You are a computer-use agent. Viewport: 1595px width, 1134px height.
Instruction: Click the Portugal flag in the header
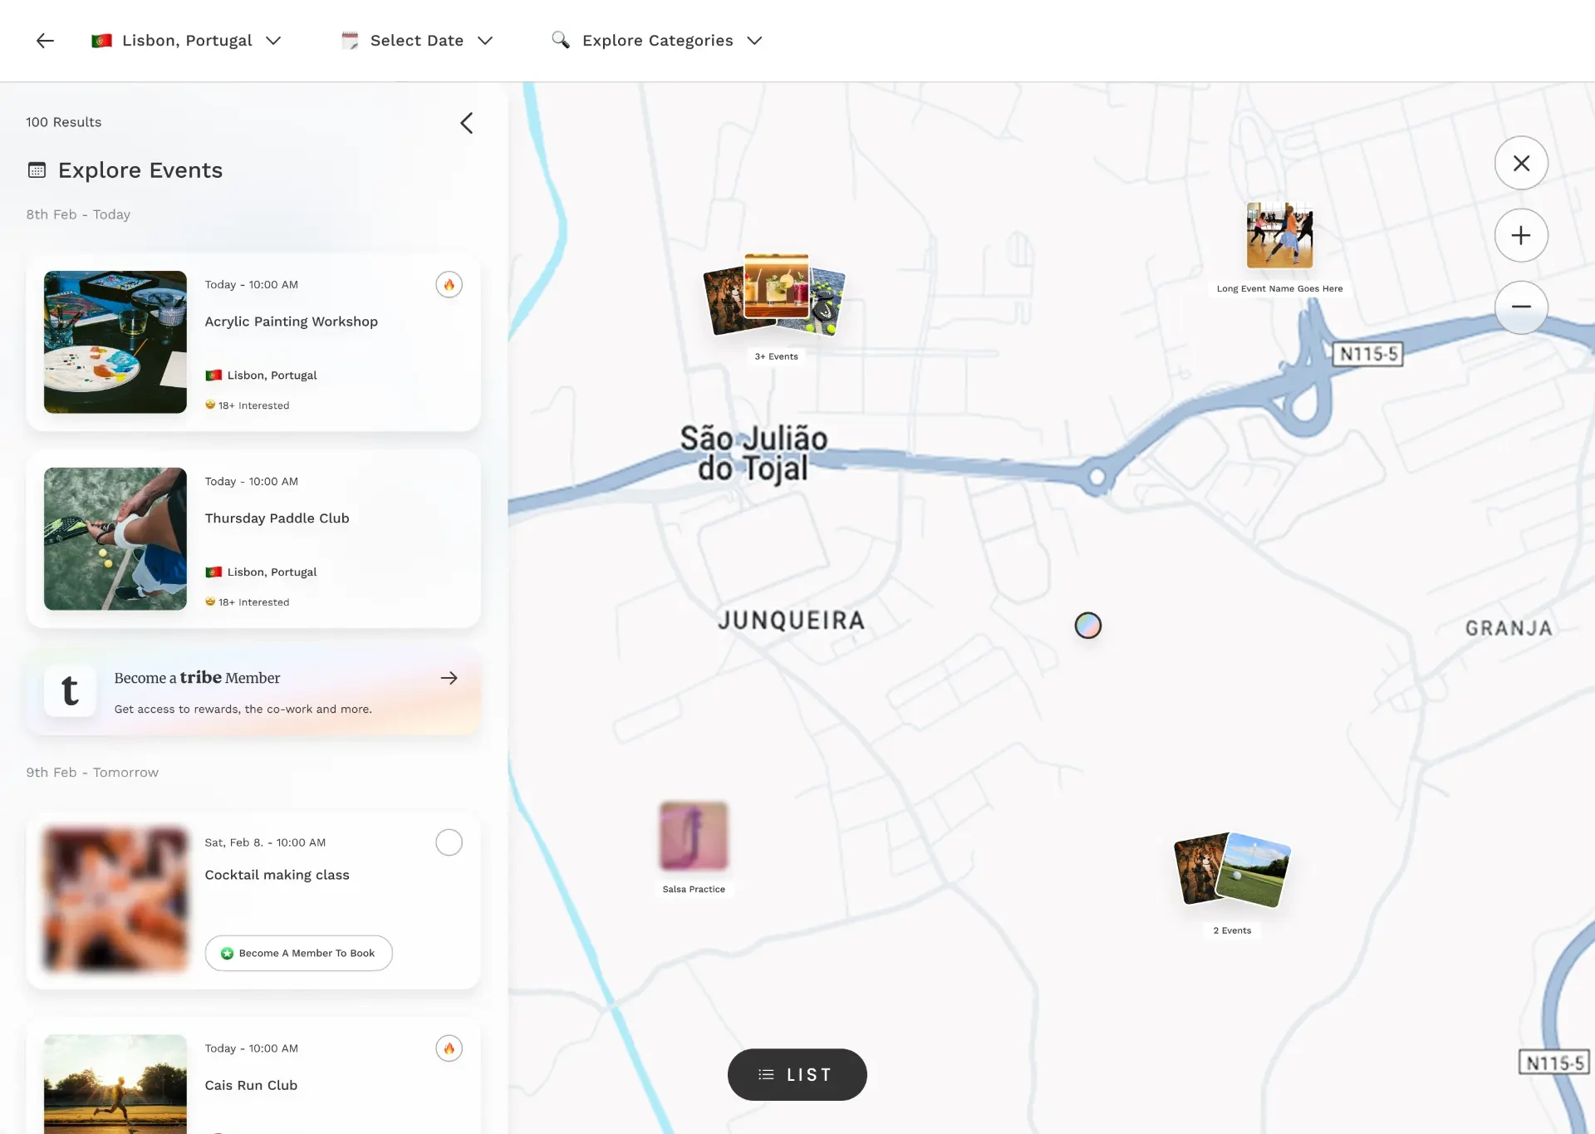[x=101, y=40]
